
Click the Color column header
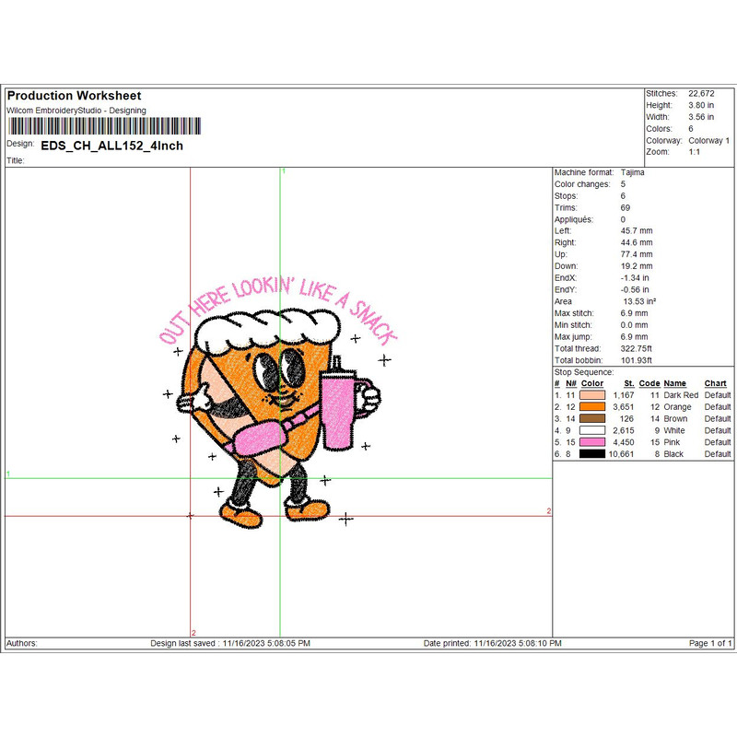click(x=592, y=383)
